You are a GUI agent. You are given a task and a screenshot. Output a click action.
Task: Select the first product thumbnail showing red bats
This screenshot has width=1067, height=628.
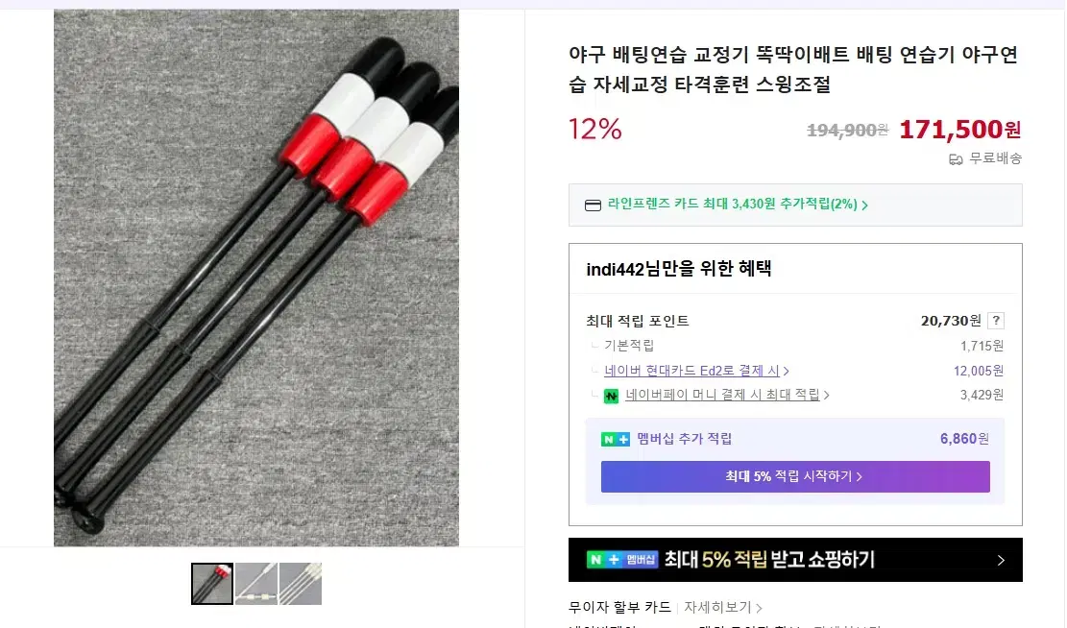(x=212, y=583)
